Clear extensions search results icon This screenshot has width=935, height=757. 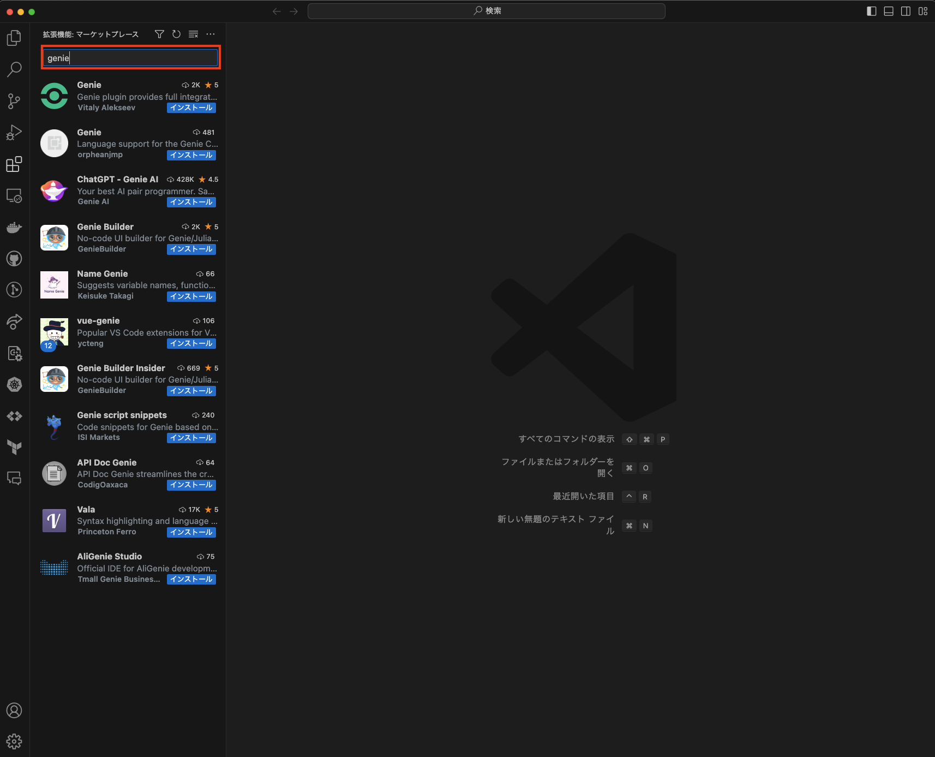coord(193,34)
